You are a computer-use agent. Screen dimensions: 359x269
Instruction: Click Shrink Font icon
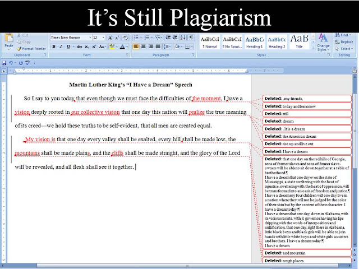pos(117,38)
